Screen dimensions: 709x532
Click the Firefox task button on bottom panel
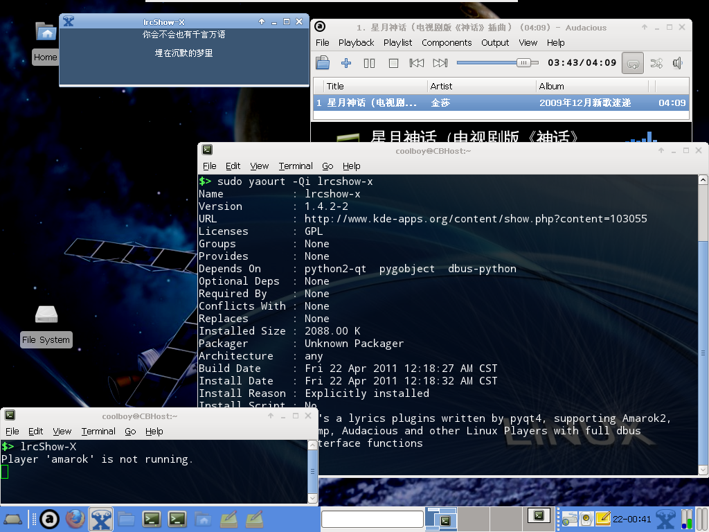(75, 519)
